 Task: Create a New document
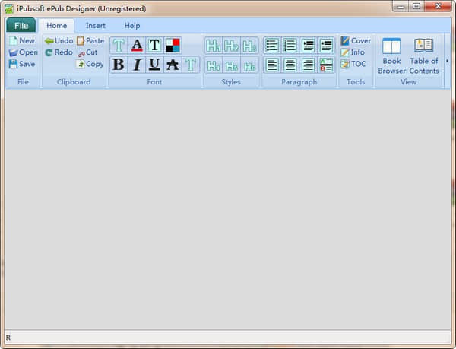pyautogui.click(x=22, y=41)
